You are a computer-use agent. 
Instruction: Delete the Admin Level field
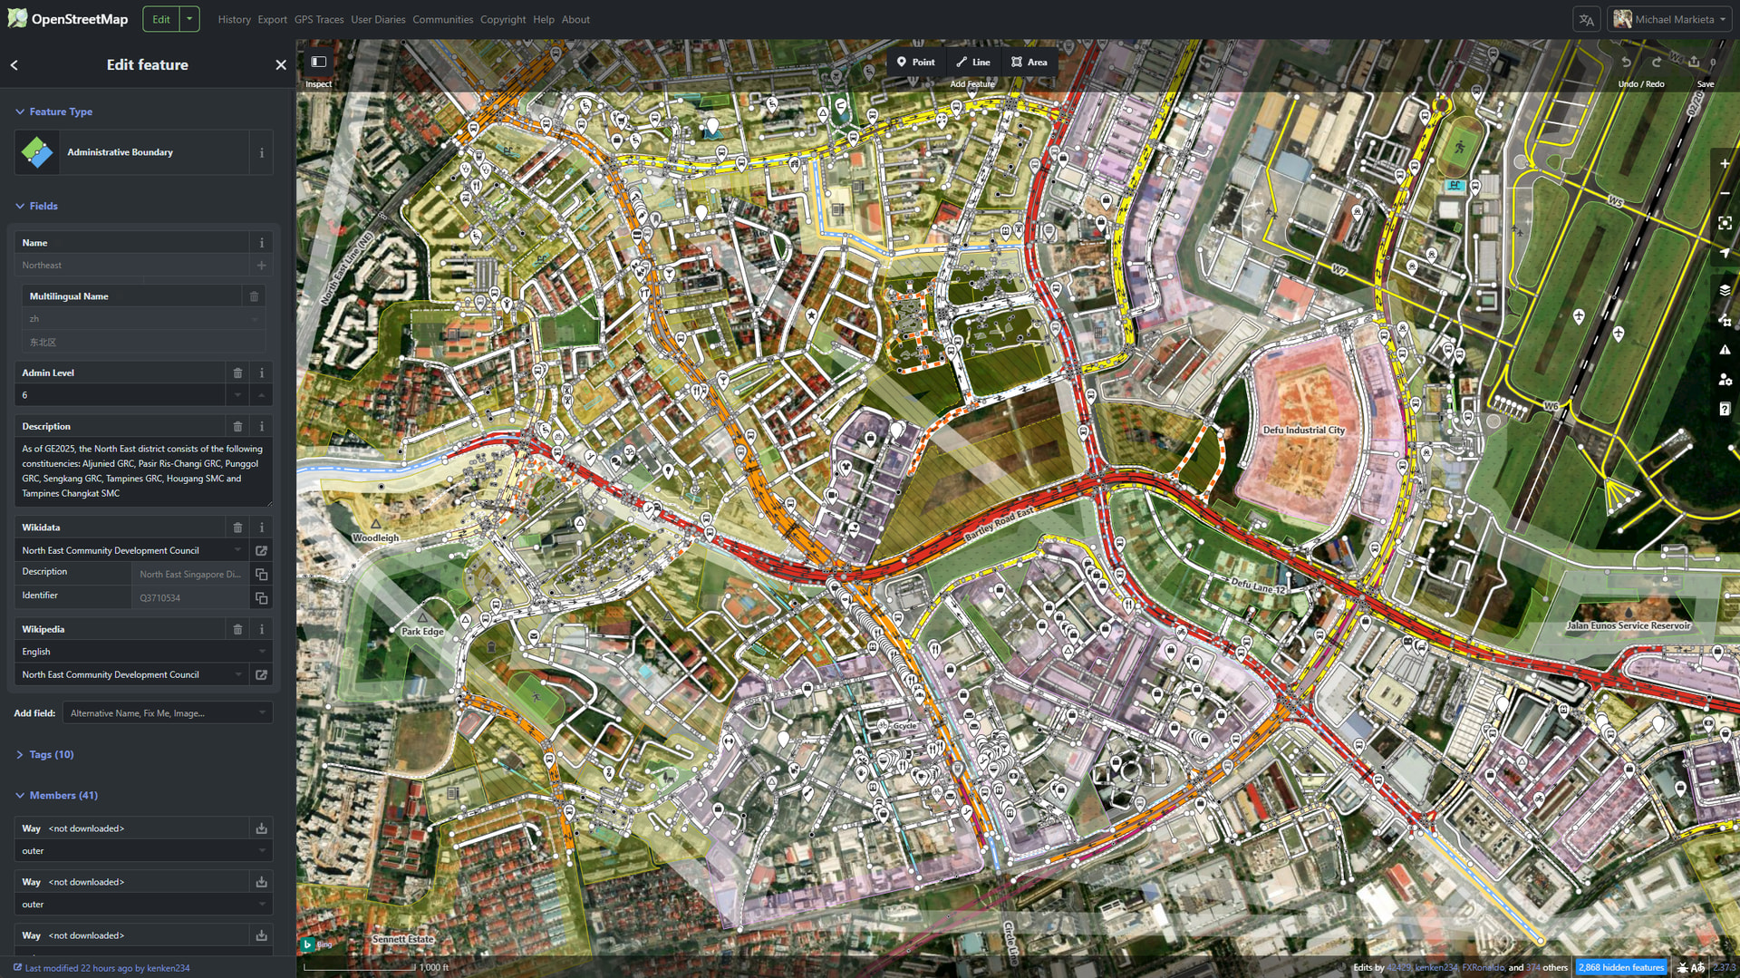coord(237,373)
